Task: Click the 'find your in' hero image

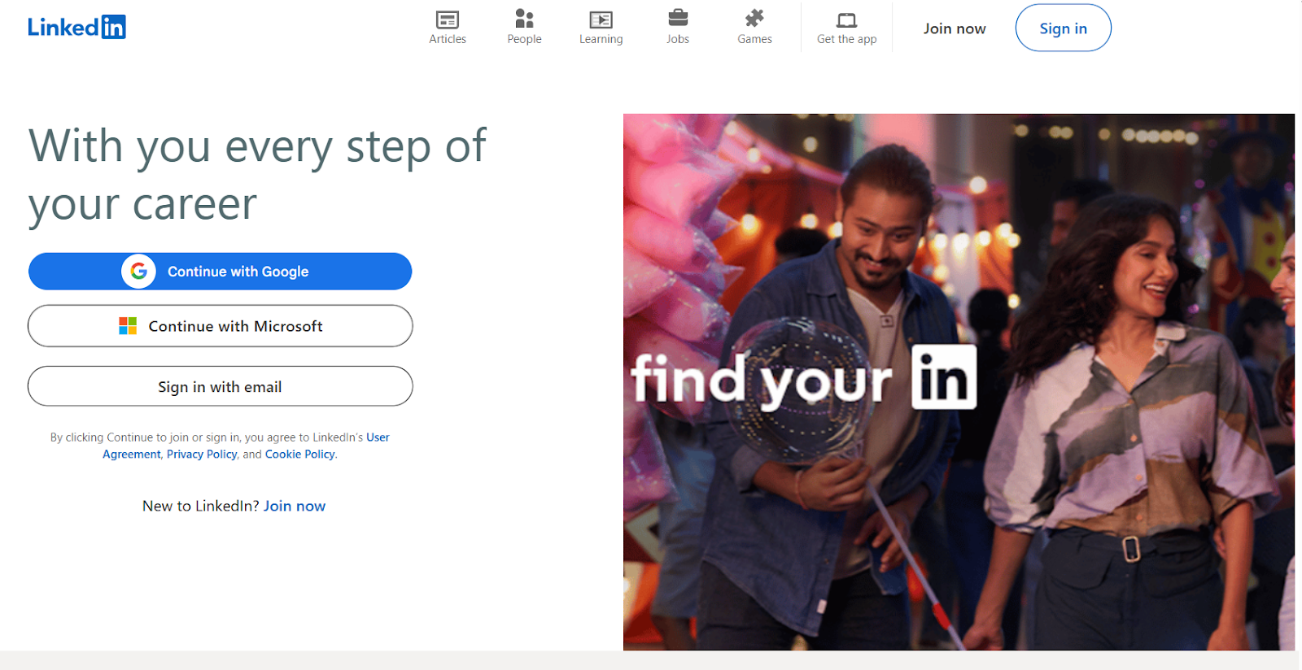Action: pos(959,382)
